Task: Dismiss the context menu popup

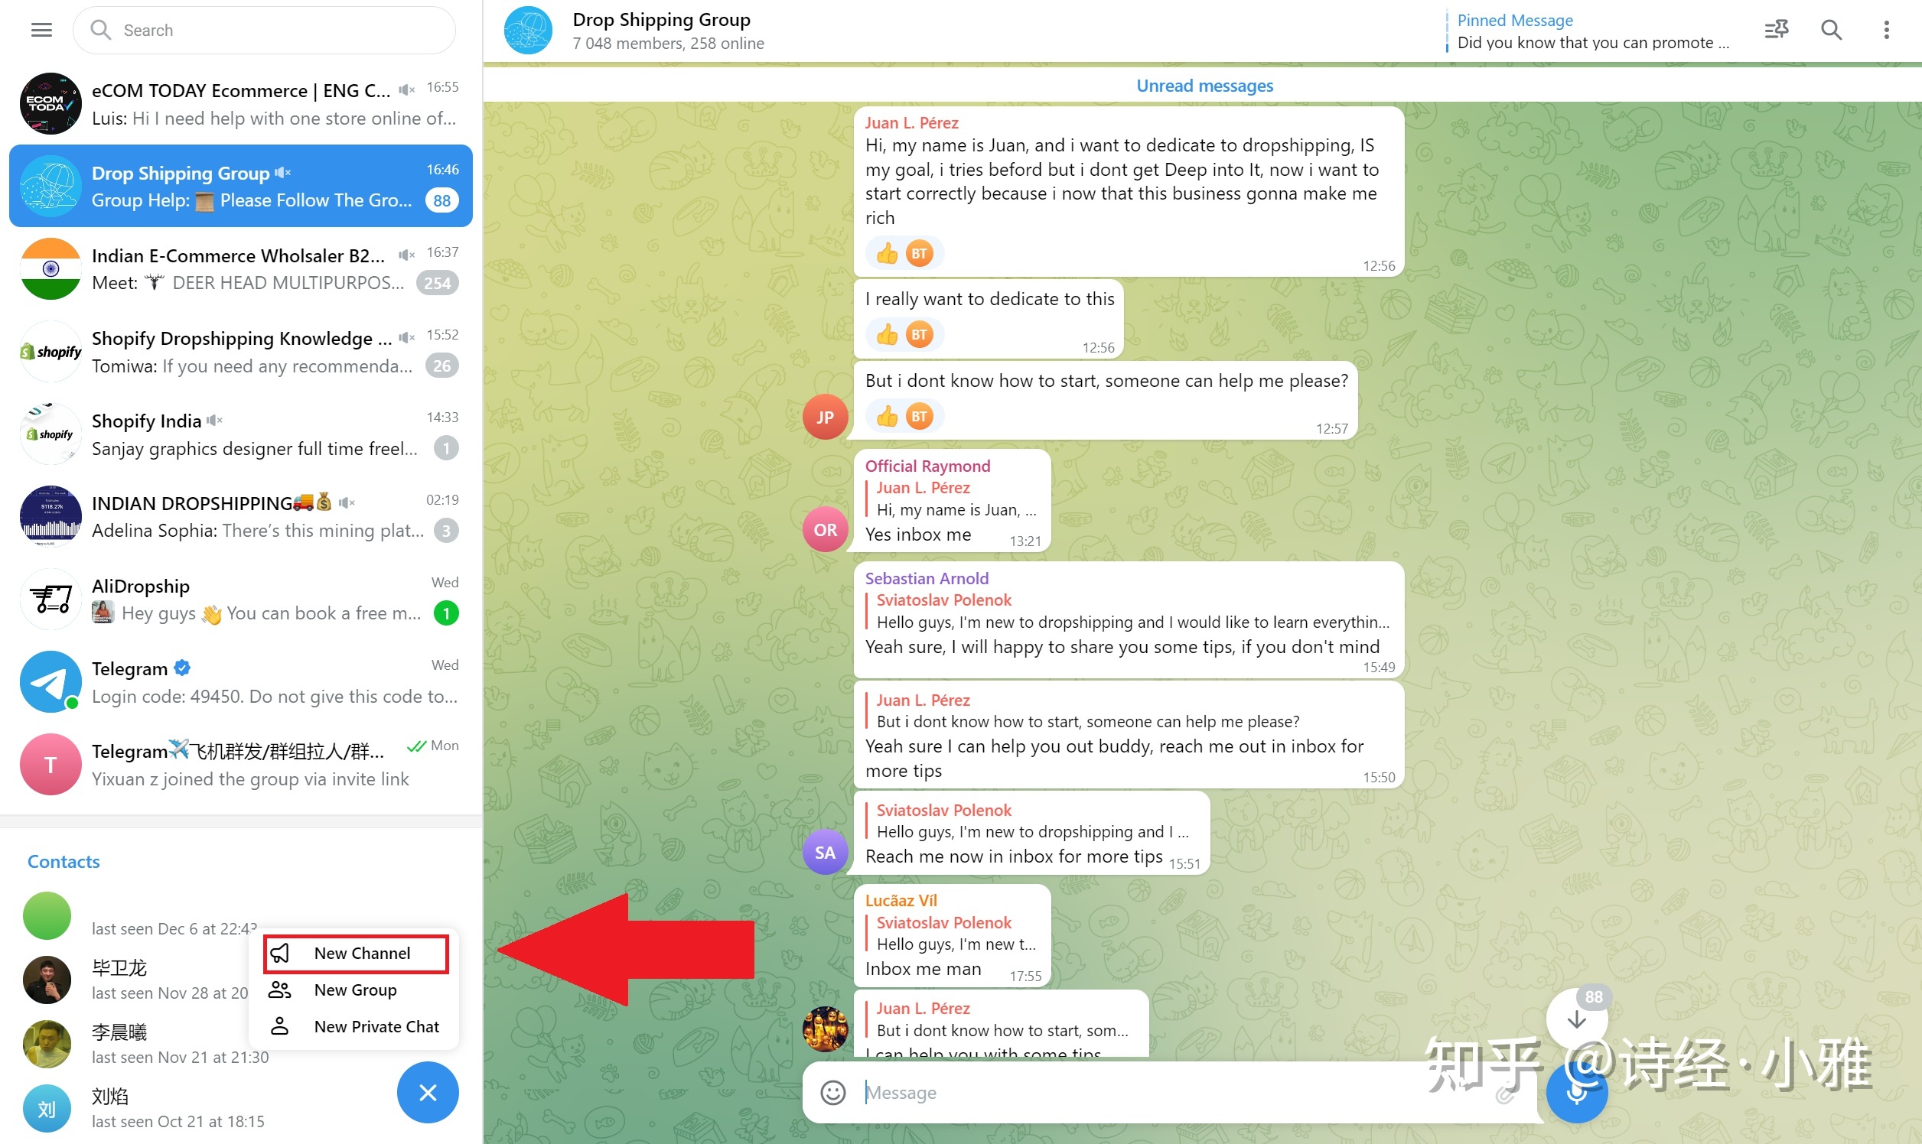Action: [428, 1090]
